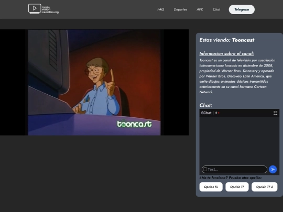This screenshot has height=212, width=283.
Task: Click '¿No te funciona? Prueba otra opción:' text
Action: (231, 178)
